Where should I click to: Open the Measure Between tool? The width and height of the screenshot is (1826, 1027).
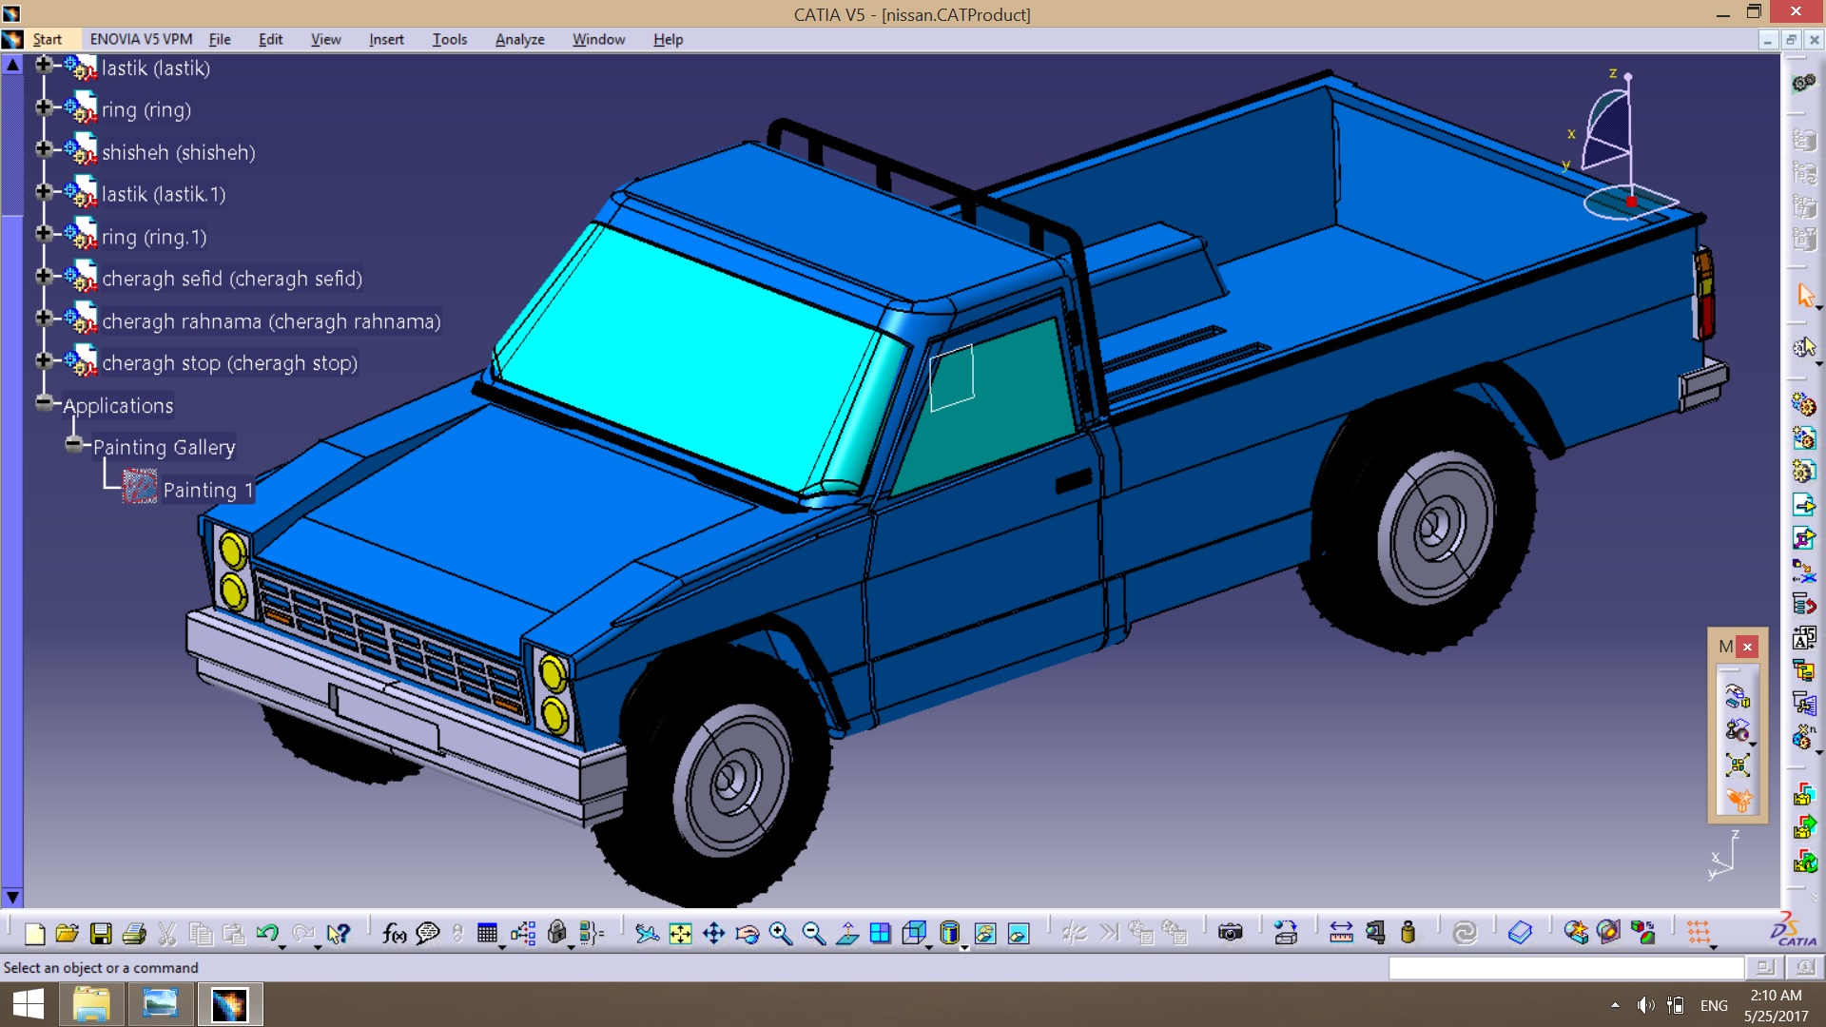[1341, 934]
